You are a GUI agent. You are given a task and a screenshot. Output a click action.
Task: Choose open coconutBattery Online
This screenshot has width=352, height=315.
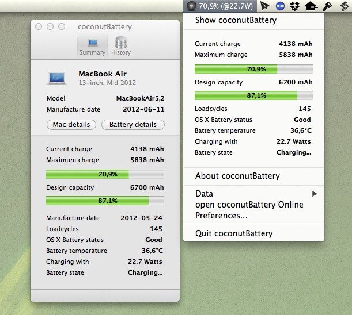pos(253,205)
